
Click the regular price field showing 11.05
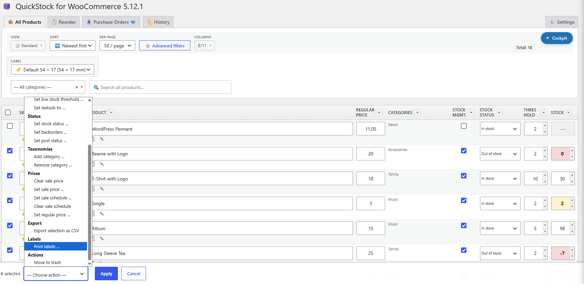[x=371, y=129]
